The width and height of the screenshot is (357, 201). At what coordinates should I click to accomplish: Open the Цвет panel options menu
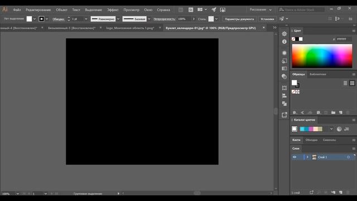354,31
